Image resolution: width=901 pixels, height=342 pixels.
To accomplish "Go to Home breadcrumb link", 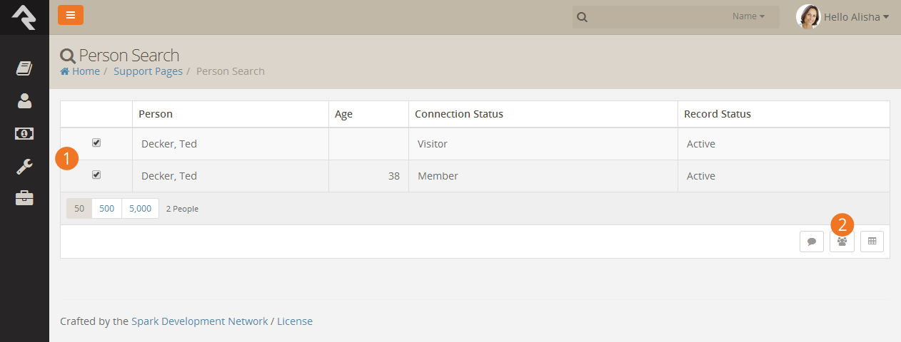I will [x=86, y=71].
